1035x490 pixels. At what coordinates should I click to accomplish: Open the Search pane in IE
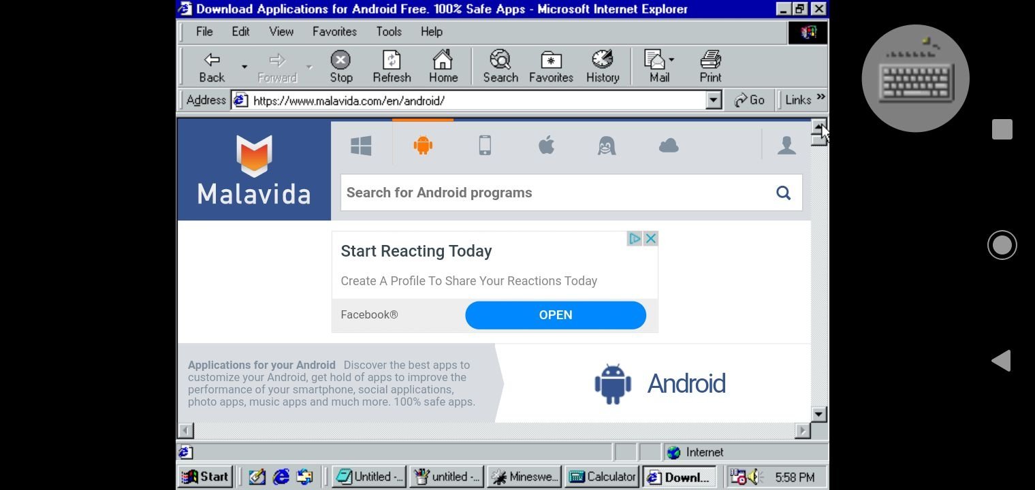[x=500, y=67]
